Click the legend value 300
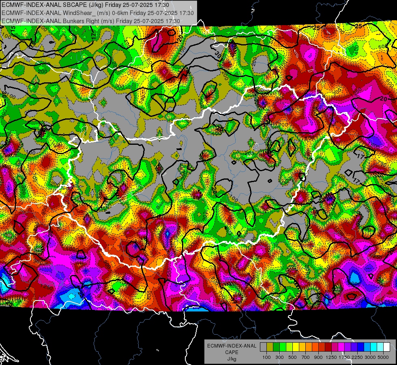Viewport: 397px width, 365px height. [x=279, y=357]
